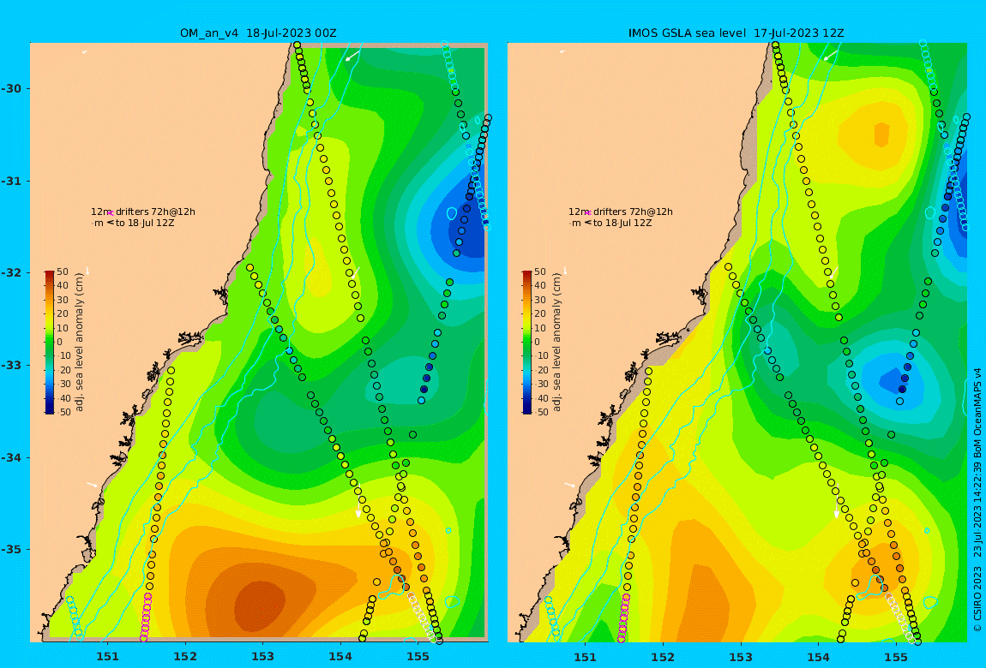This screenshot has width=986, height=668.
Task: Select the -30 latitude tick label
Action: [11, 88]
